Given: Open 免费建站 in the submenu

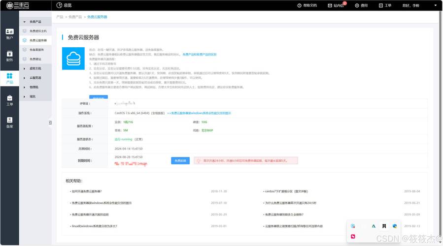Looking at the screenshot, I should coord(35,59).
